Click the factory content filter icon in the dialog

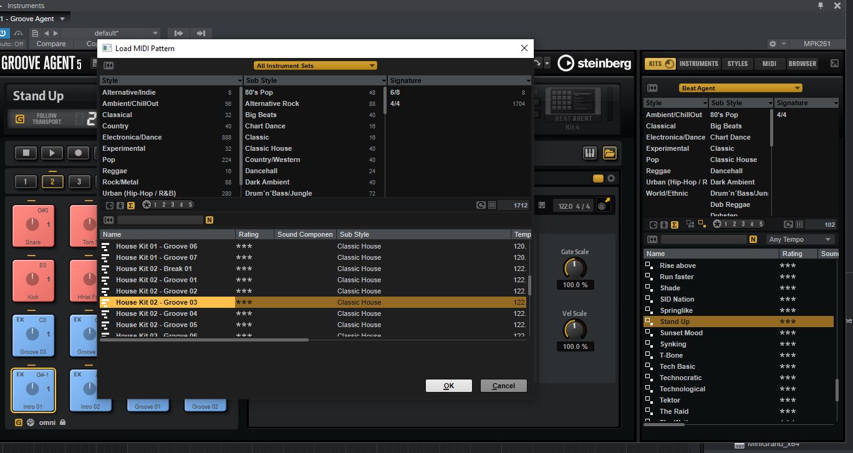pyautogui.click(x=110, y=205)
